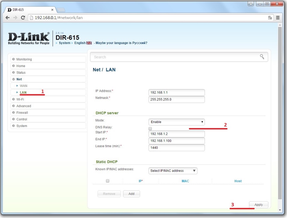Click the Lease time input field
287x218 pixels.
click(177, 148)
